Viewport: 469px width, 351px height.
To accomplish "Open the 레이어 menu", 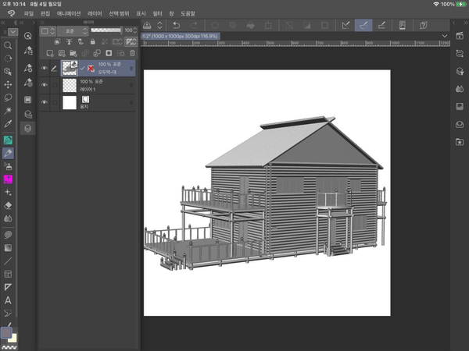I will point(95,14).
